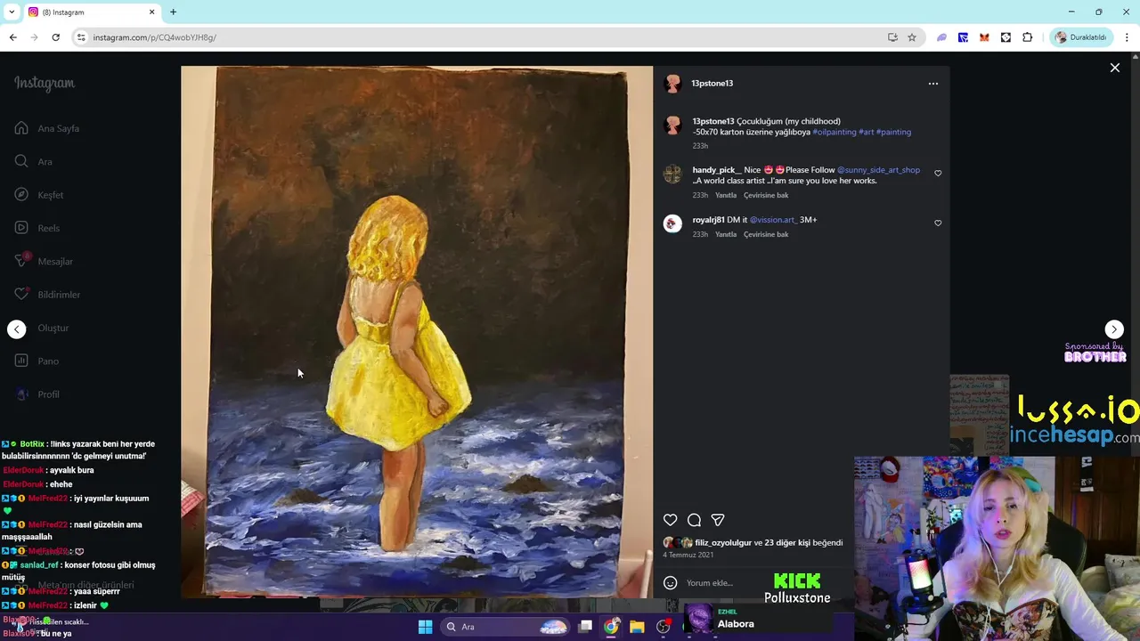Open emoji picker in comment box

coord(671,583)
